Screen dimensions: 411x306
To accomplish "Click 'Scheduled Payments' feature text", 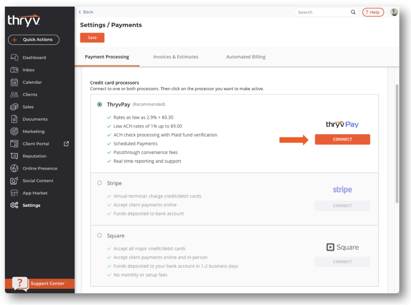I will (136, 144).
